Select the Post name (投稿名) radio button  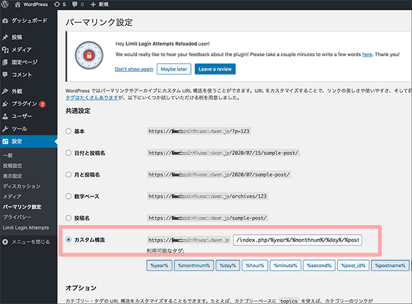pyautogui.click(x=68, y=218)
